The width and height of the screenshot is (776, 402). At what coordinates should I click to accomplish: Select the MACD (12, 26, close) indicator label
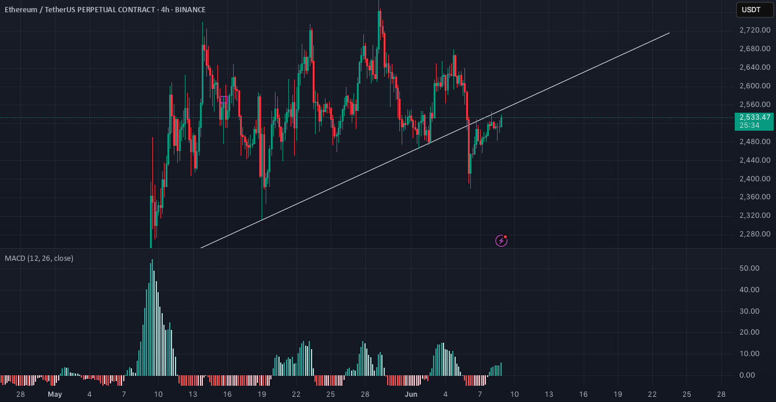[40, 258]
